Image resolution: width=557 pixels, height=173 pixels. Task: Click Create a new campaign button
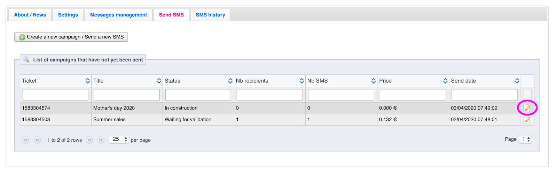click(x=71, y=37)
